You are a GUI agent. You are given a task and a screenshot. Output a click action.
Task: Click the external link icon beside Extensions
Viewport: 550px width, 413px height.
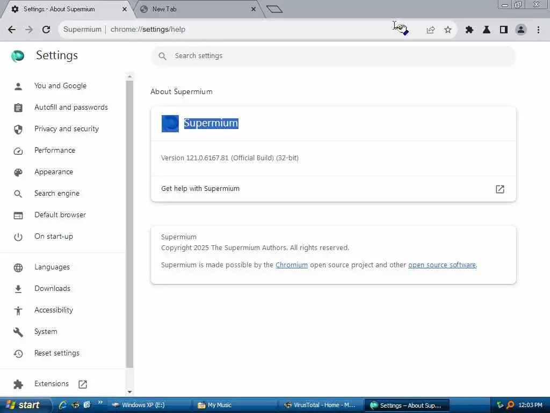[83, 384]
